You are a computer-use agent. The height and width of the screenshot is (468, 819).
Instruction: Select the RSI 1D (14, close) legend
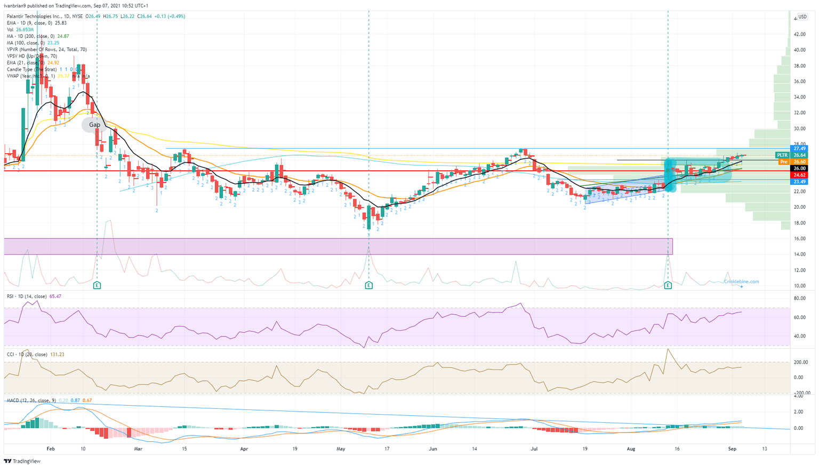click(34, 296)
